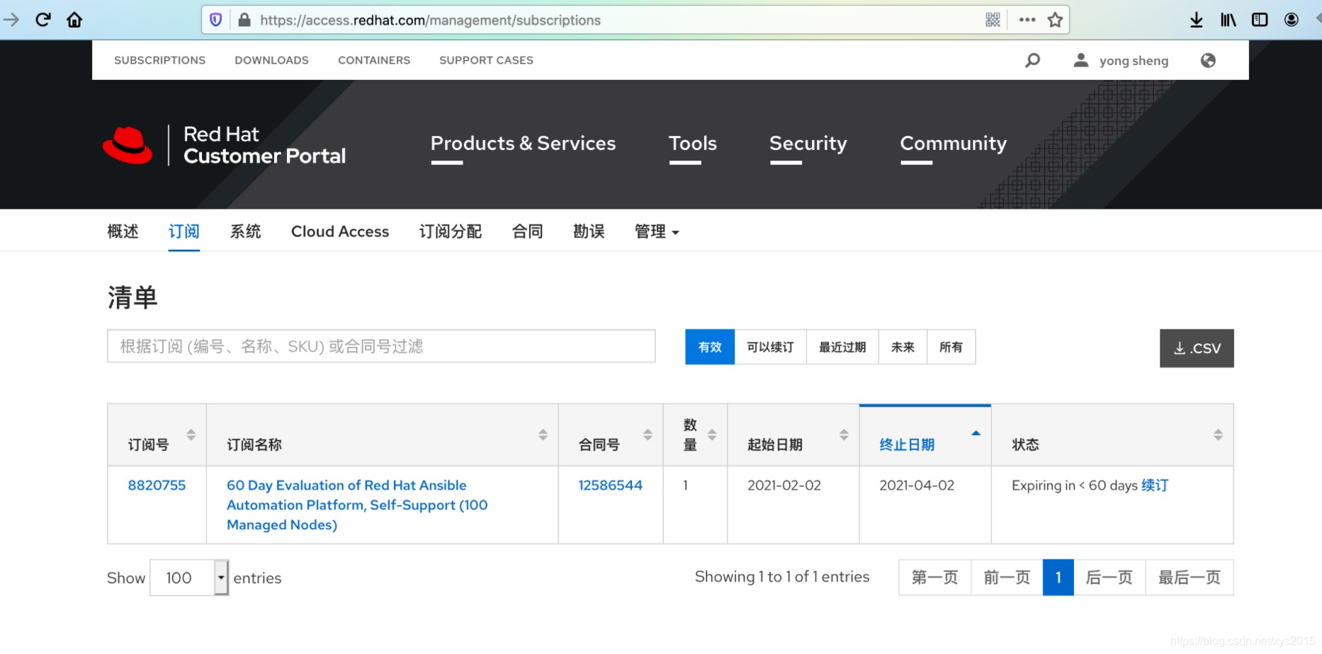Select the 所有 filter toggle
This screenshot has width=1322, height=654.
click(951, 347)
